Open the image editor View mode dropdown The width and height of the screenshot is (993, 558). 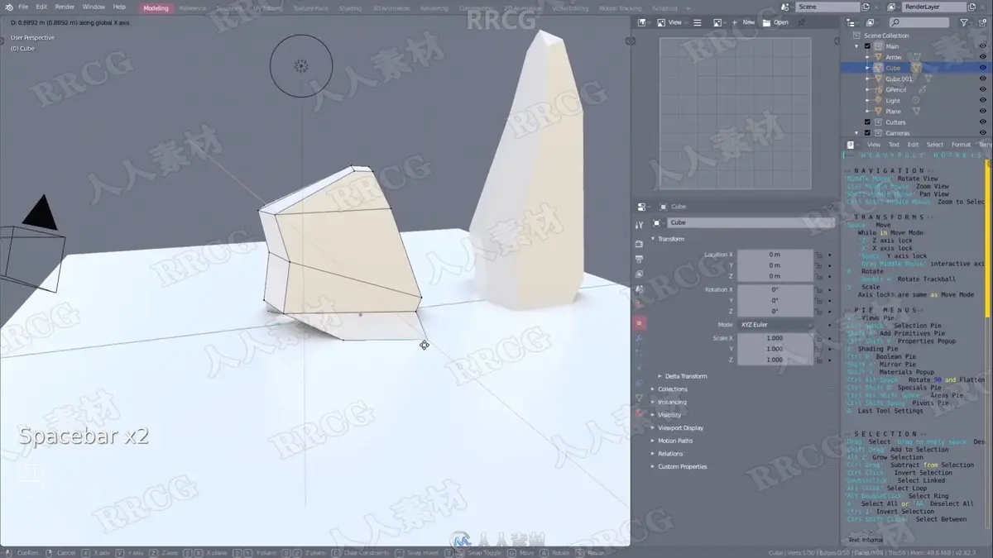click(674, 22)
